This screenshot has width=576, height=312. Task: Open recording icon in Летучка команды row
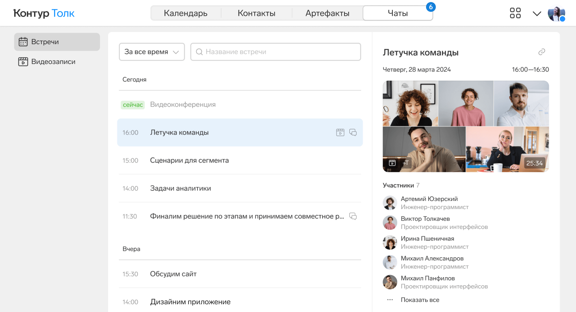340,132
